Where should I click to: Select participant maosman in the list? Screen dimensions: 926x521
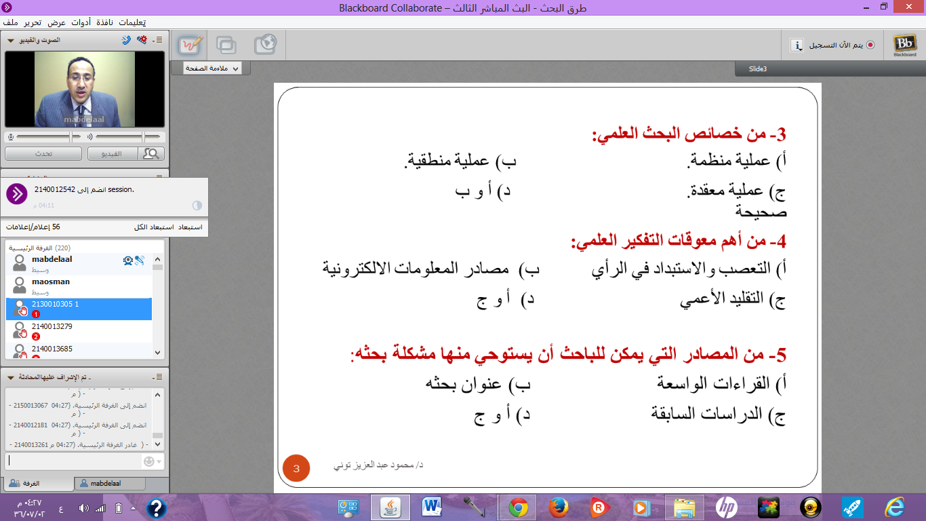coord(79,286)
